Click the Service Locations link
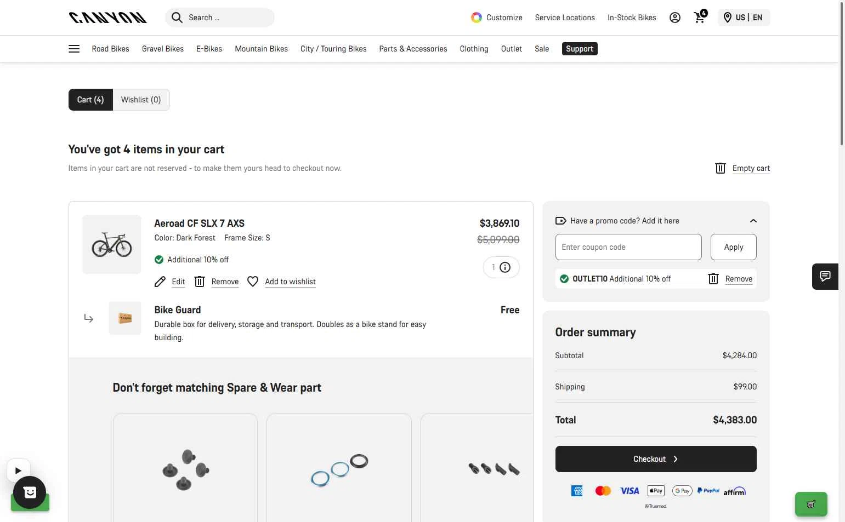 click(565, 18)
